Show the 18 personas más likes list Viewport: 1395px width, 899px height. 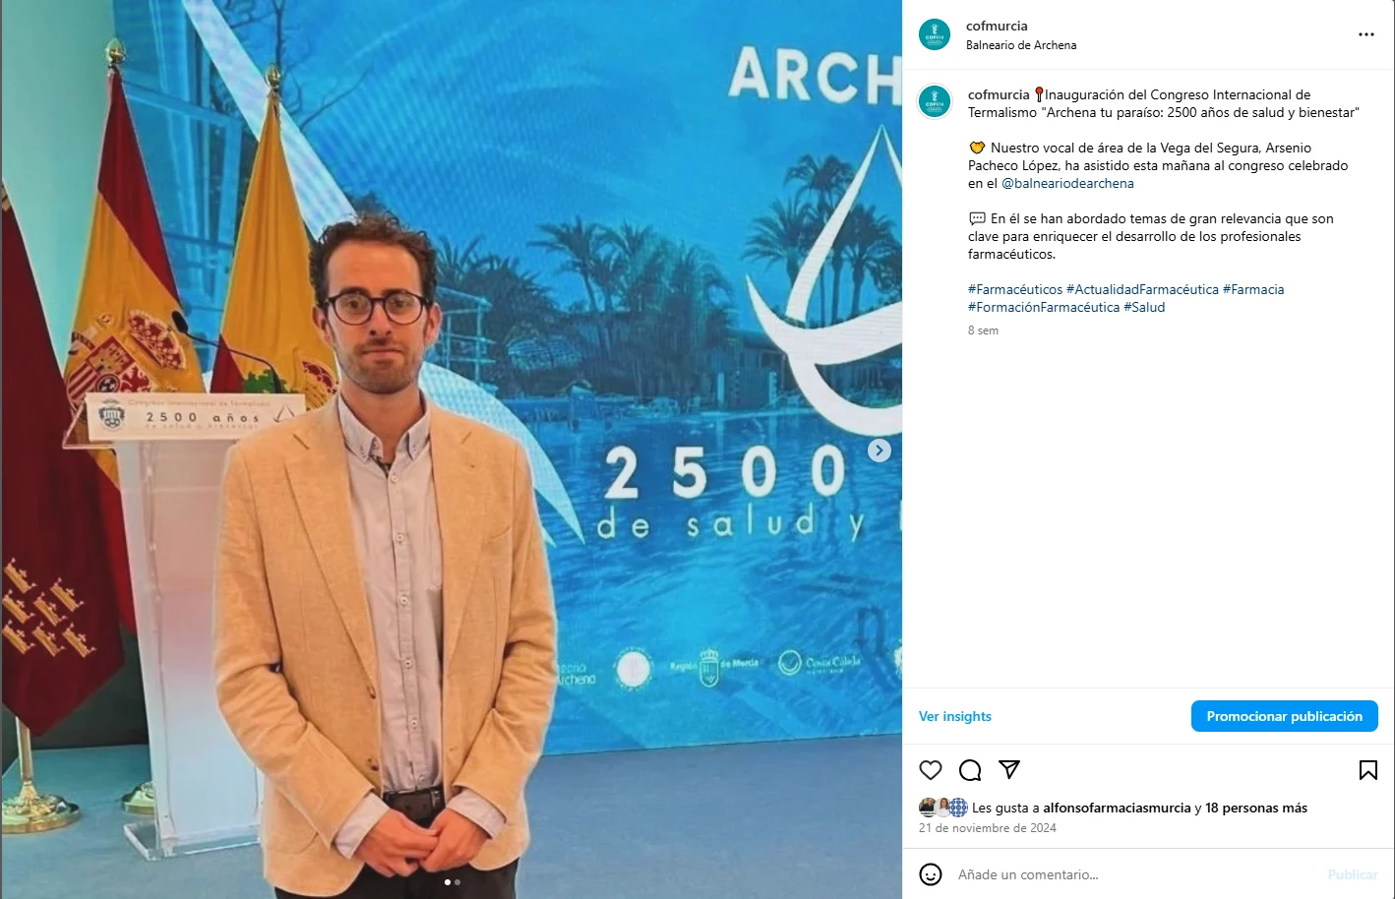coord(1256,808)
